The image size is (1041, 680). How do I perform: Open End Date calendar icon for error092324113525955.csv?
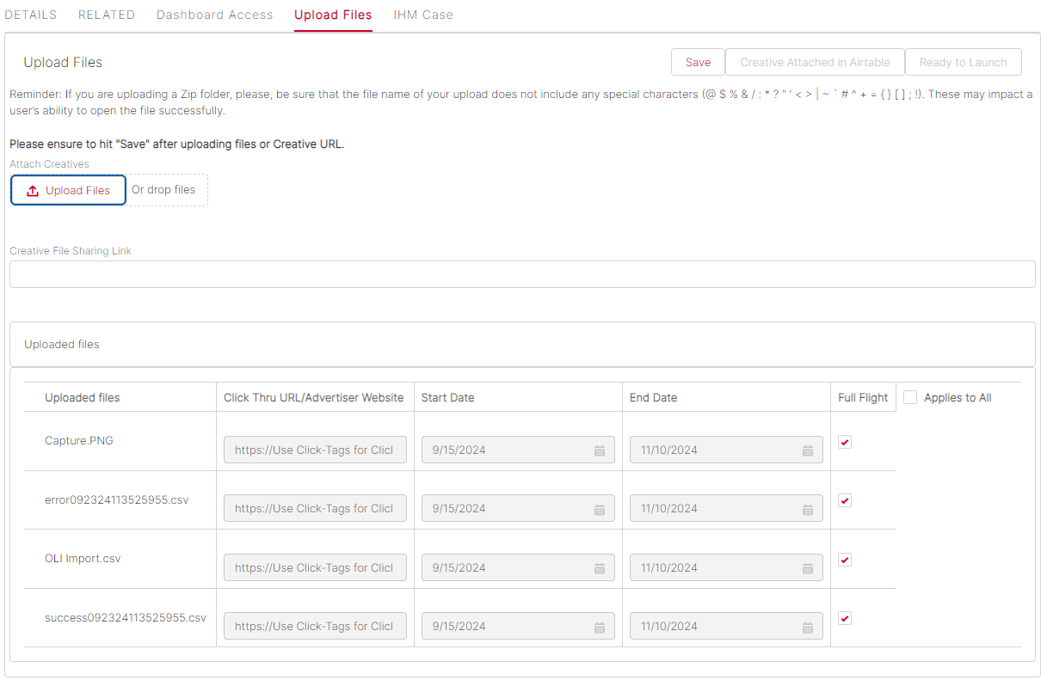808,509
